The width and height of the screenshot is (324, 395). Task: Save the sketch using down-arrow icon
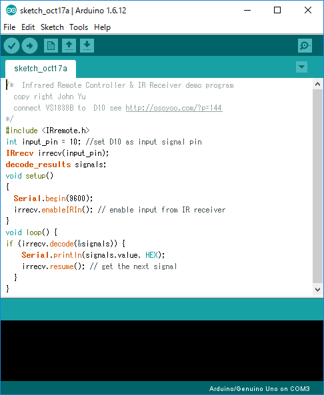87,45
